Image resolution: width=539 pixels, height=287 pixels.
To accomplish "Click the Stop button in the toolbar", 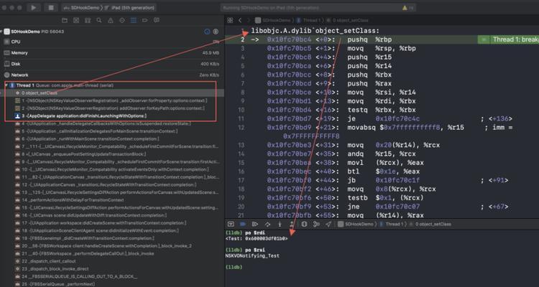I will pyautogui.click(x=51, y=8).
